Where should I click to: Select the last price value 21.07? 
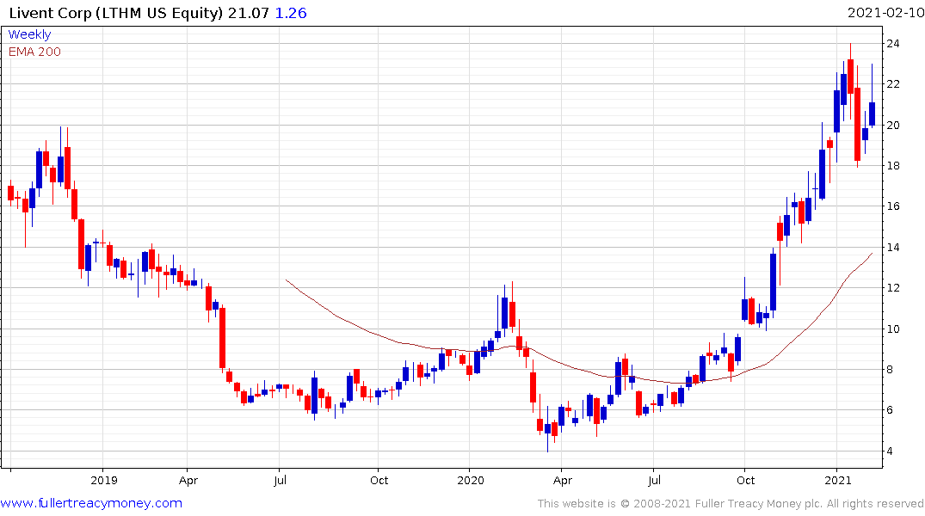tap(249, 13)
